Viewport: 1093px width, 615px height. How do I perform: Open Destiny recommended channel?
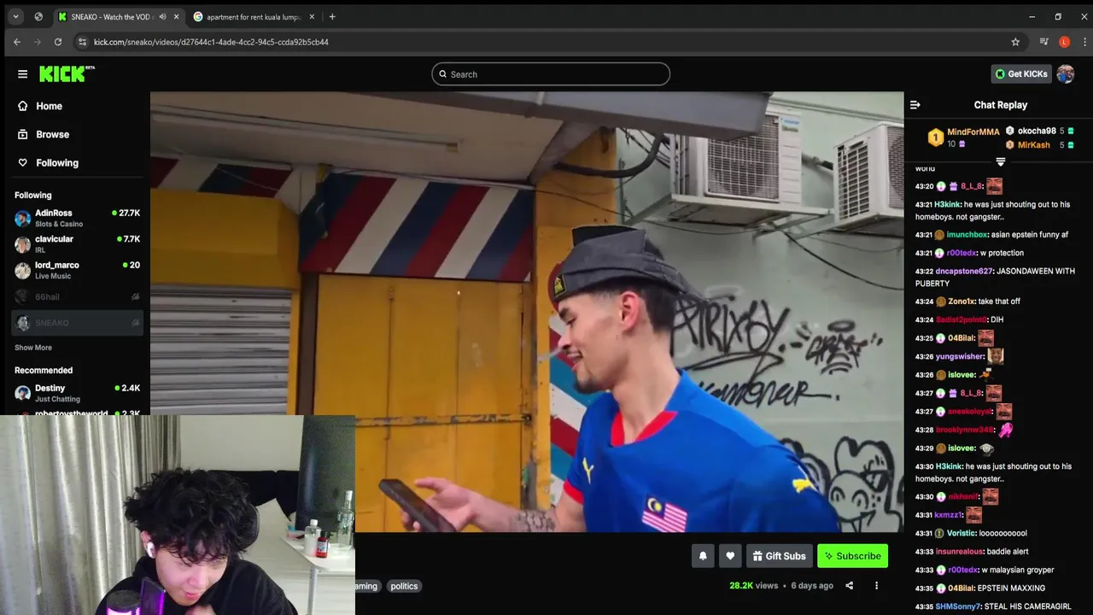[x=77, y=393]
